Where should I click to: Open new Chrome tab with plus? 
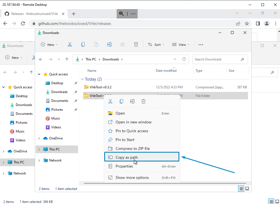click(x=74, y=14)
